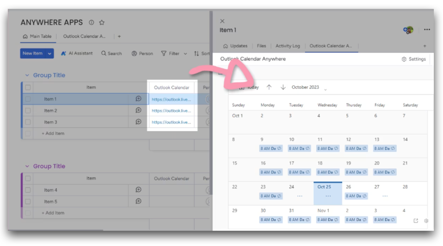Check the Item 3 row checkbox
This screenshot has width=443, height=246.
(28, 122)
